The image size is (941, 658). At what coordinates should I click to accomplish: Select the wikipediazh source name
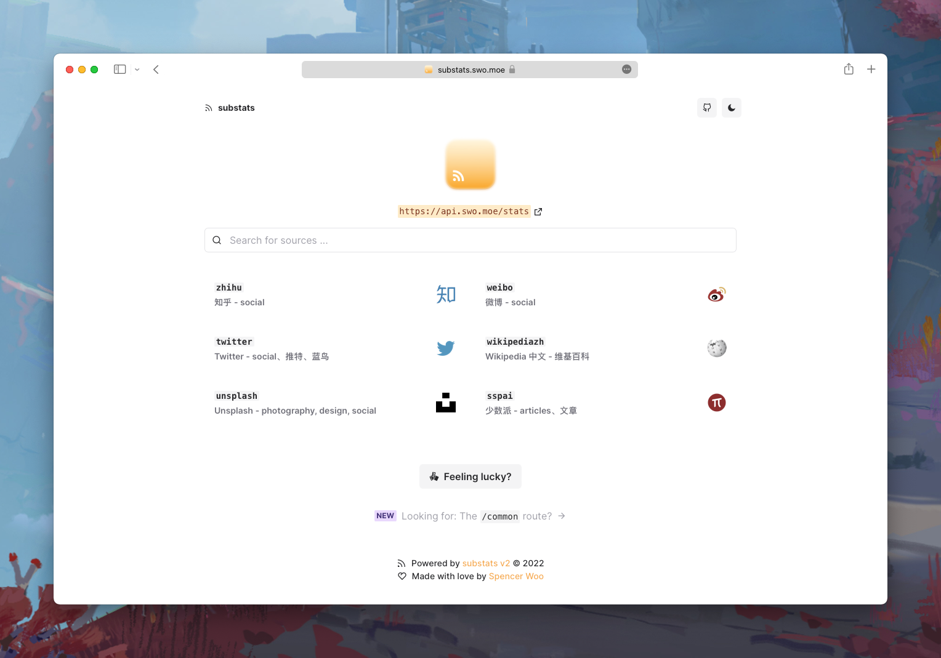[515, 342]
